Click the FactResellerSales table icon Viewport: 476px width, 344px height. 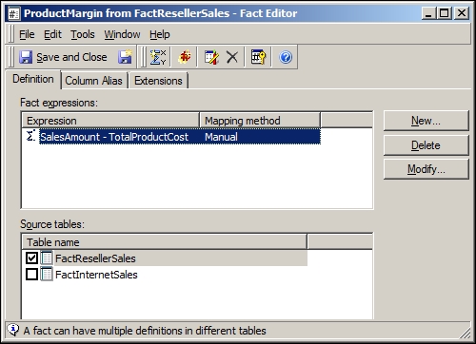pos(47,258)
